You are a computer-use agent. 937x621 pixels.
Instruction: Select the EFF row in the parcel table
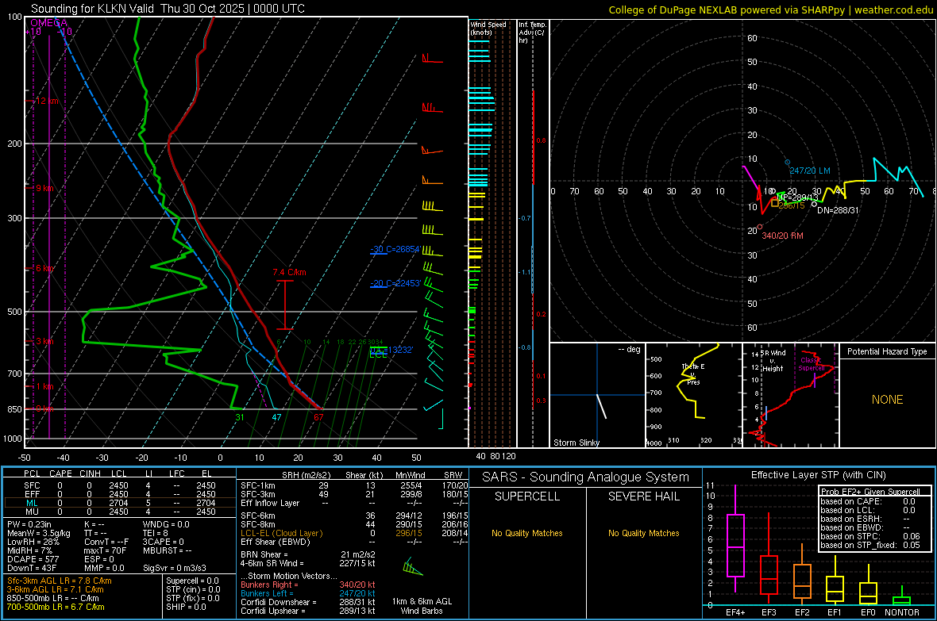(120, 494)
